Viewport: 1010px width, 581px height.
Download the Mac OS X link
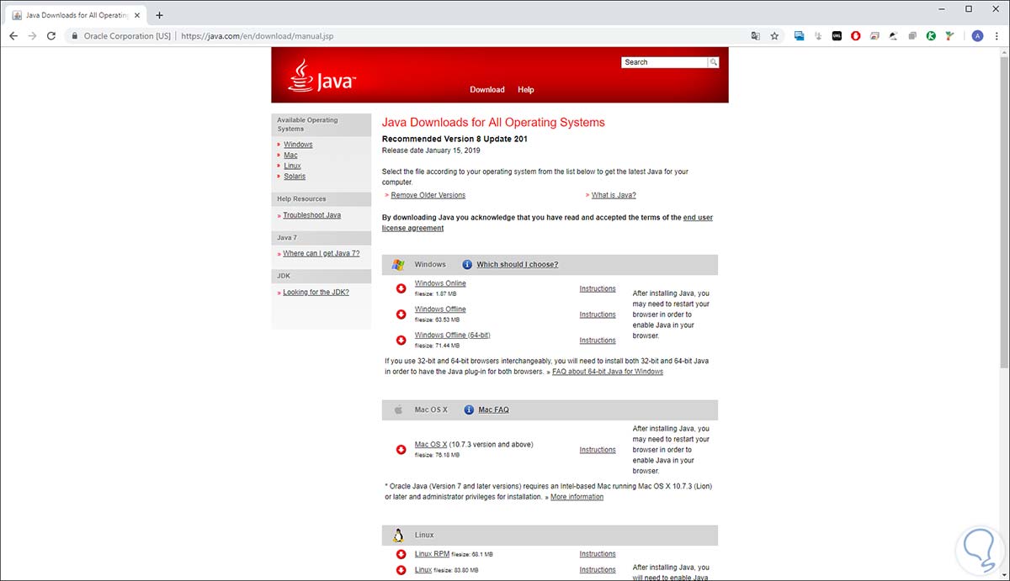431,445
